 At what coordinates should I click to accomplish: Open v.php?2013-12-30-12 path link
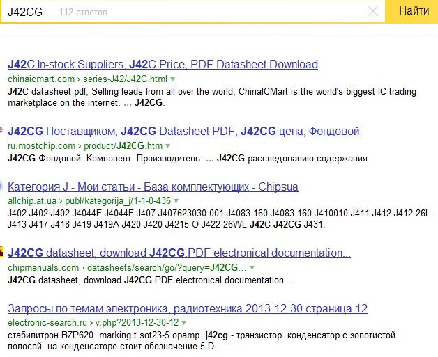tap(137, 323)
